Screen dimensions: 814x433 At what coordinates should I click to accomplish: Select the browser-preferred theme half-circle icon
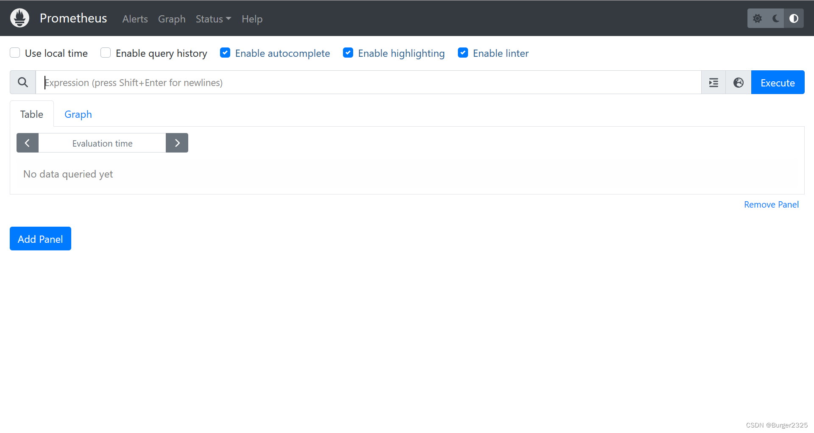pos(794,19)
